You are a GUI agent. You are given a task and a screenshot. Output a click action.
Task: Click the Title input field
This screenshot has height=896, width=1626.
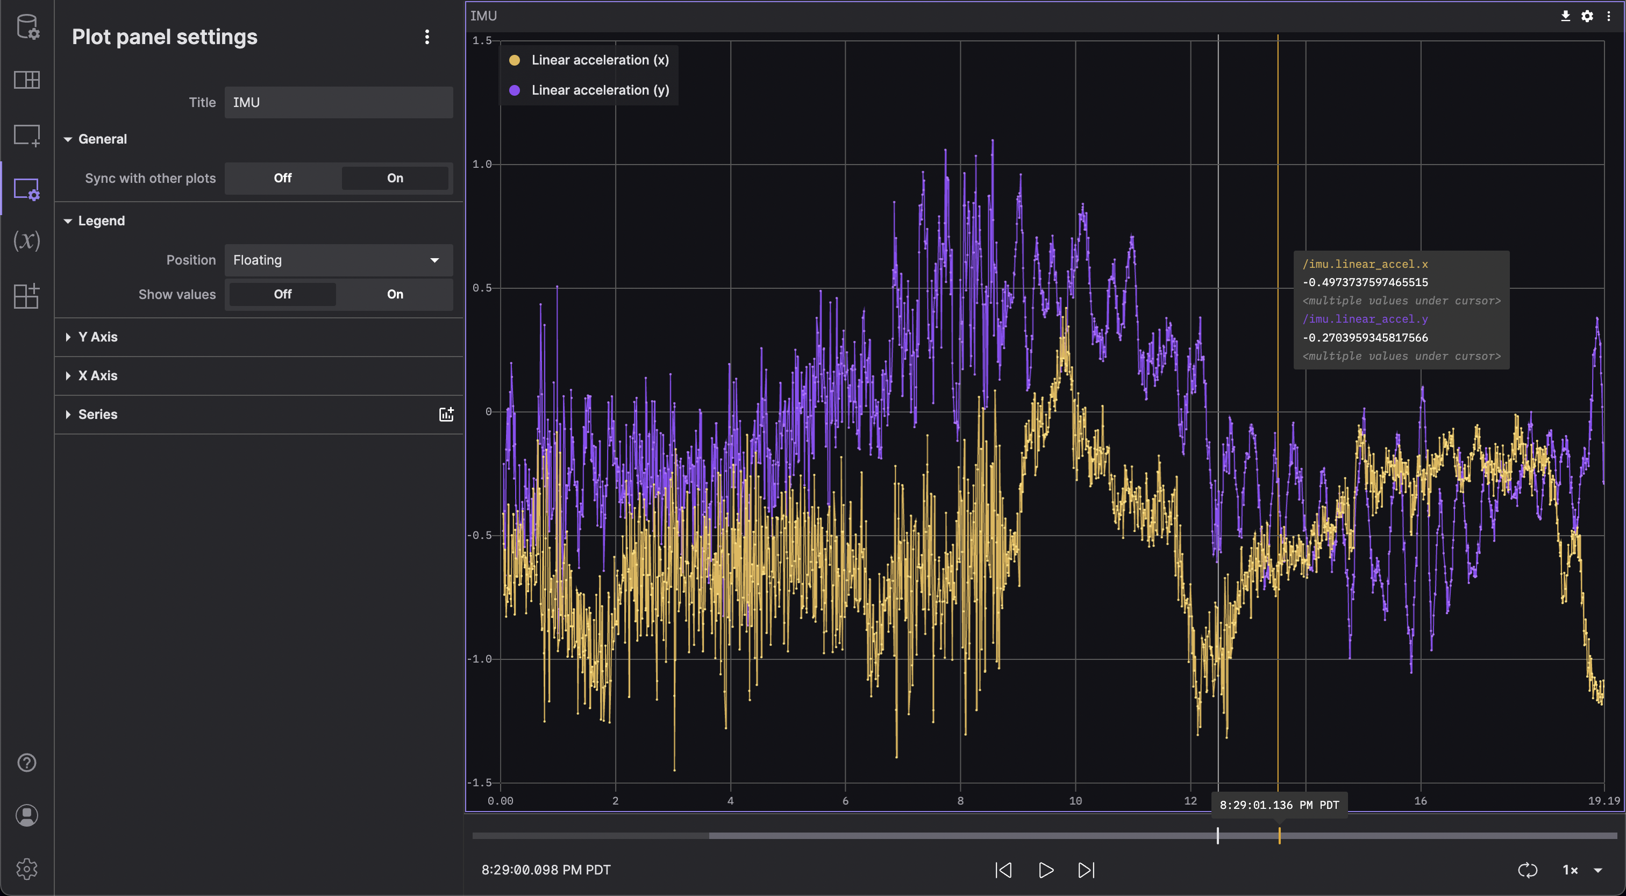pos(338,102)
